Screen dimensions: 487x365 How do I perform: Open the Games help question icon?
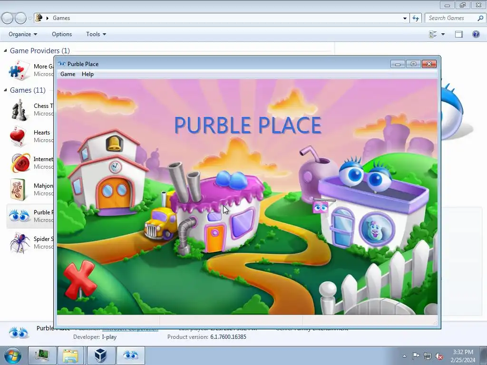476,34
